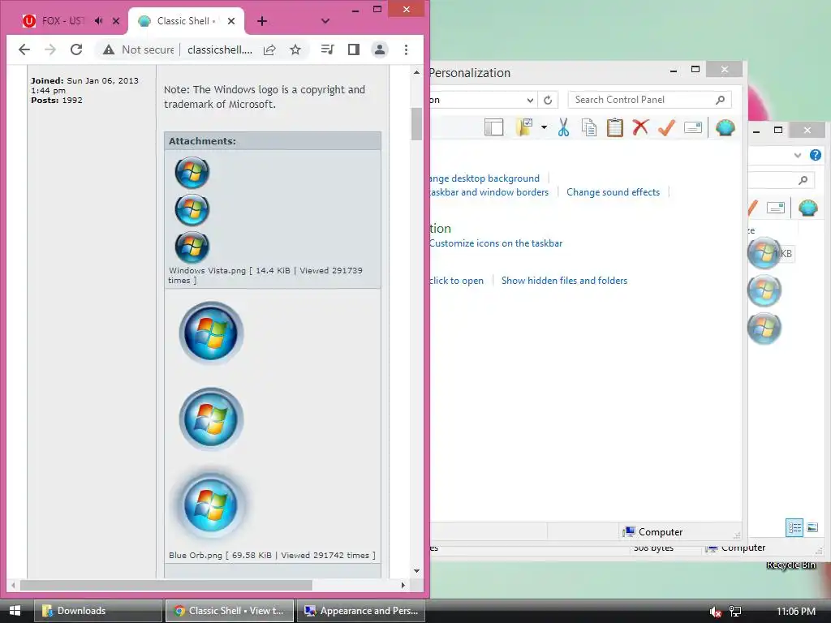Open Downloads taskbar button
Viewport: 831px width, 623px height.
point(98,611)
